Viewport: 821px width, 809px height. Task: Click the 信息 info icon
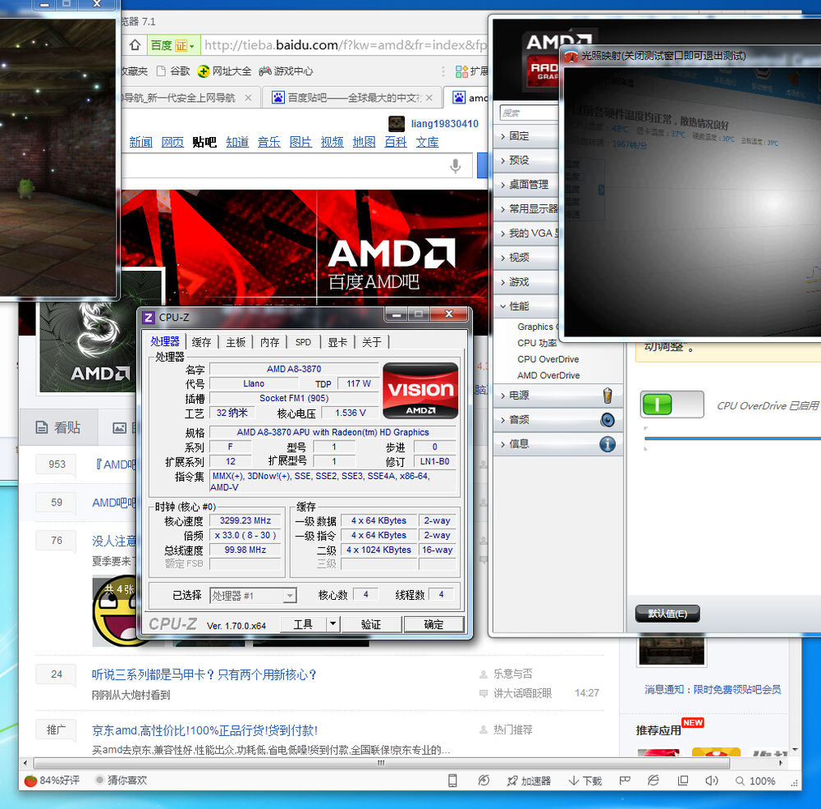pyautogui.click(x=608, y=444)
